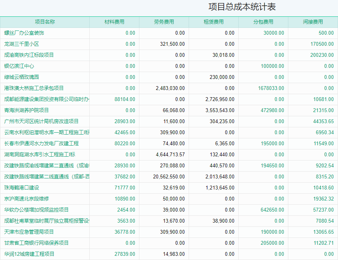Select material cost value 10890.00

pos(125,199)
